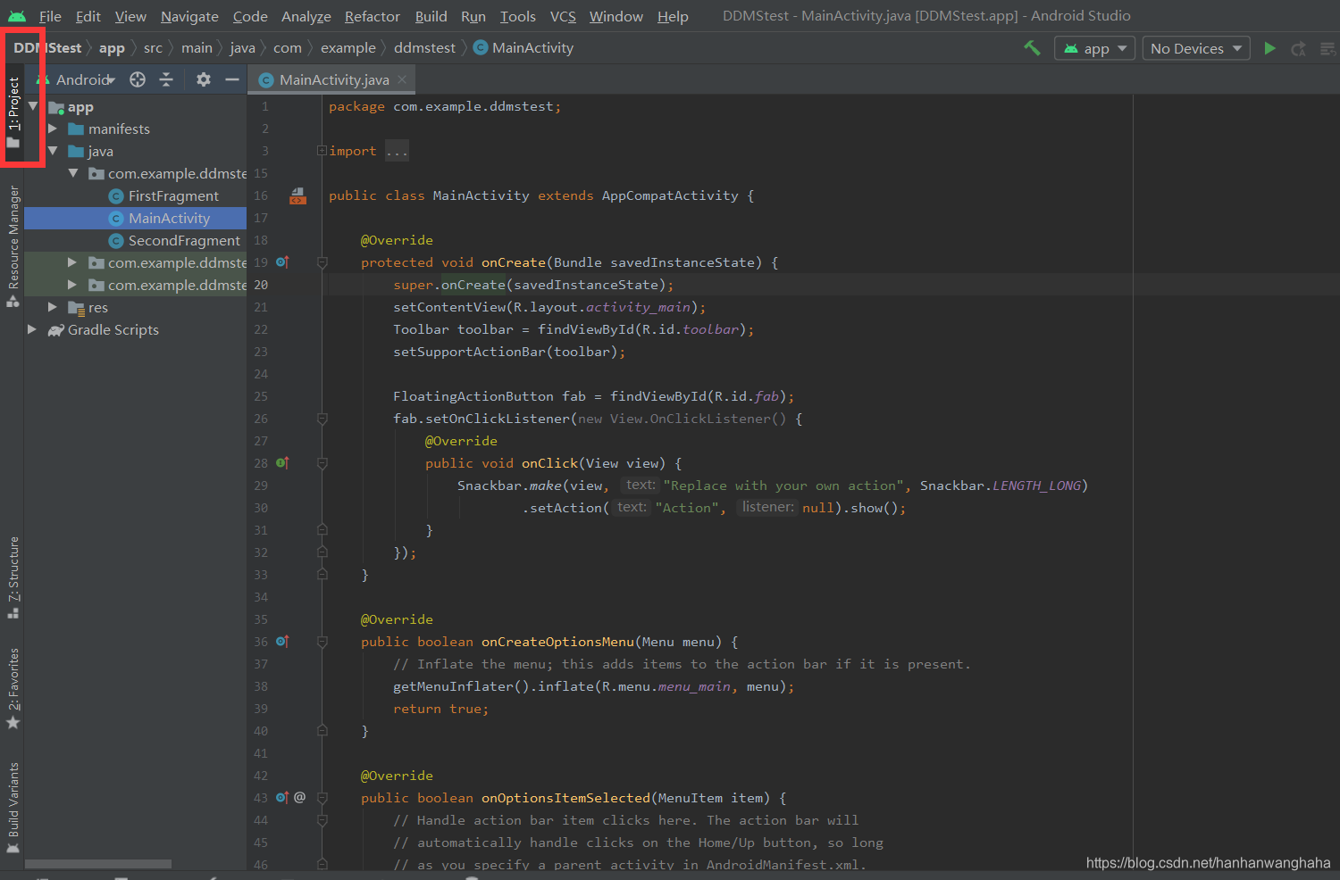Viewport: 1340px width, 880px height.
Task: Open the Analyze menu
Action: [306, 16]
